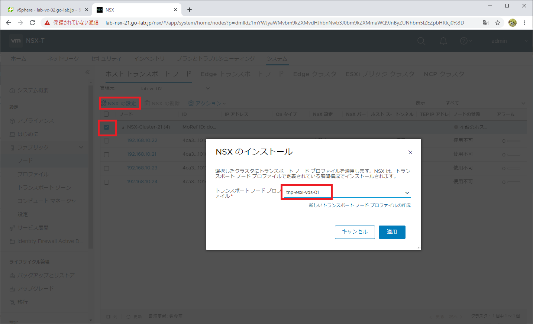Viewport: 533px width, 324px height.
Task: Open the アクション dropdown menu
Action: (207, 103)
